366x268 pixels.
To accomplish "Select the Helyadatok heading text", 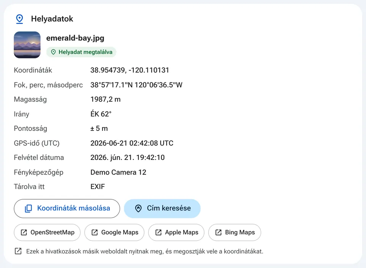I will coord(52,19).
